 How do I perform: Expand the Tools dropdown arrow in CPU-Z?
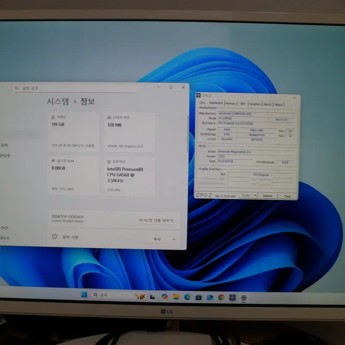[255, 195]
